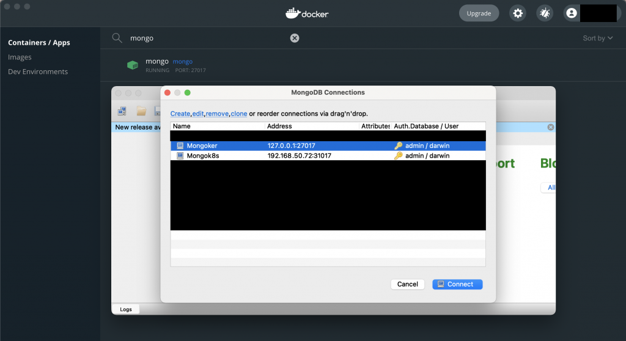Click address 192.168.50.72:31017

pyautogui.click(x=300, y=156)
